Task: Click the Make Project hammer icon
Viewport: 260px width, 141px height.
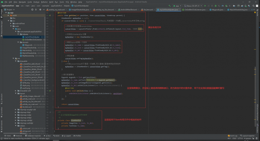Action: click(169, 6)
